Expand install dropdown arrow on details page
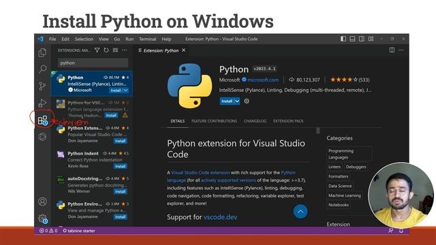 tap(237, 101)
